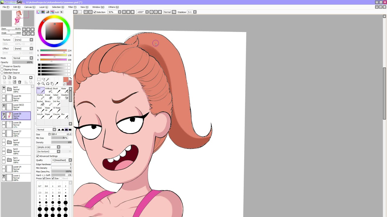Select the Blur tool
Image resolution: width=387 pixels, height=217 pixels.
point(64,116)
